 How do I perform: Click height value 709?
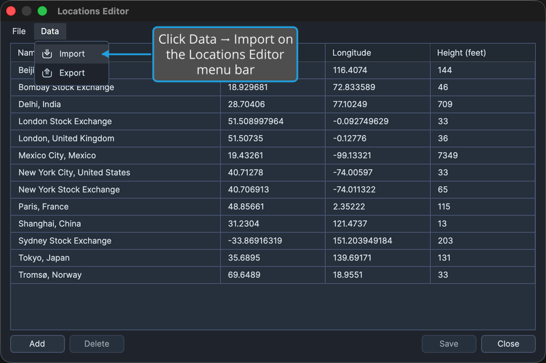tap(445, 104)
